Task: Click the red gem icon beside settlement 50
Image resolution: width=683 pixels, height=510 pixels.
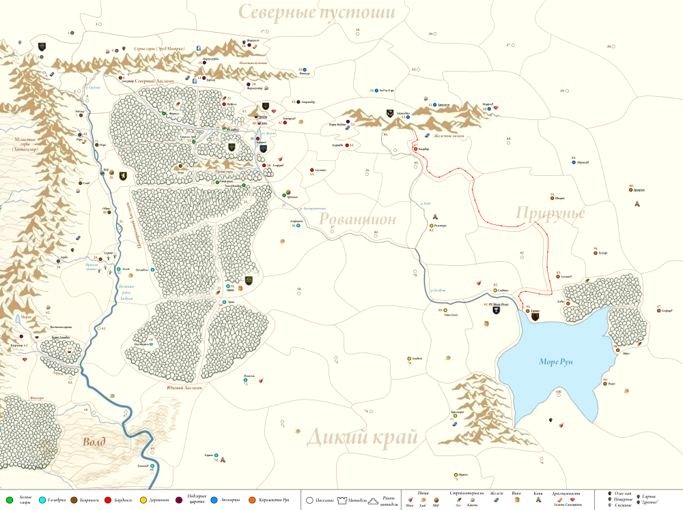Action: click(496, 108)
